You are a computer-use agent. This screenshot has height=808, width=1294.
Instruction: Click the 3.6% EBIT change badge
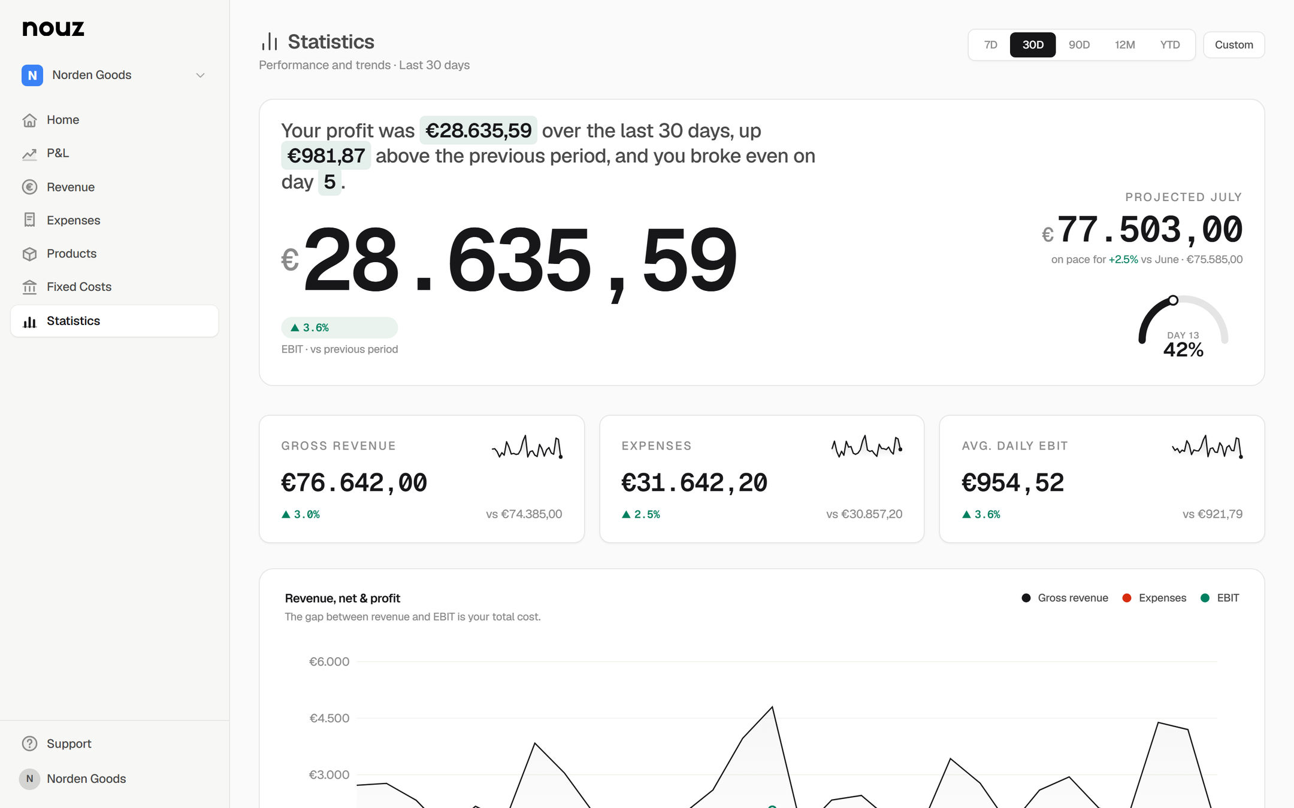[339, 327]
